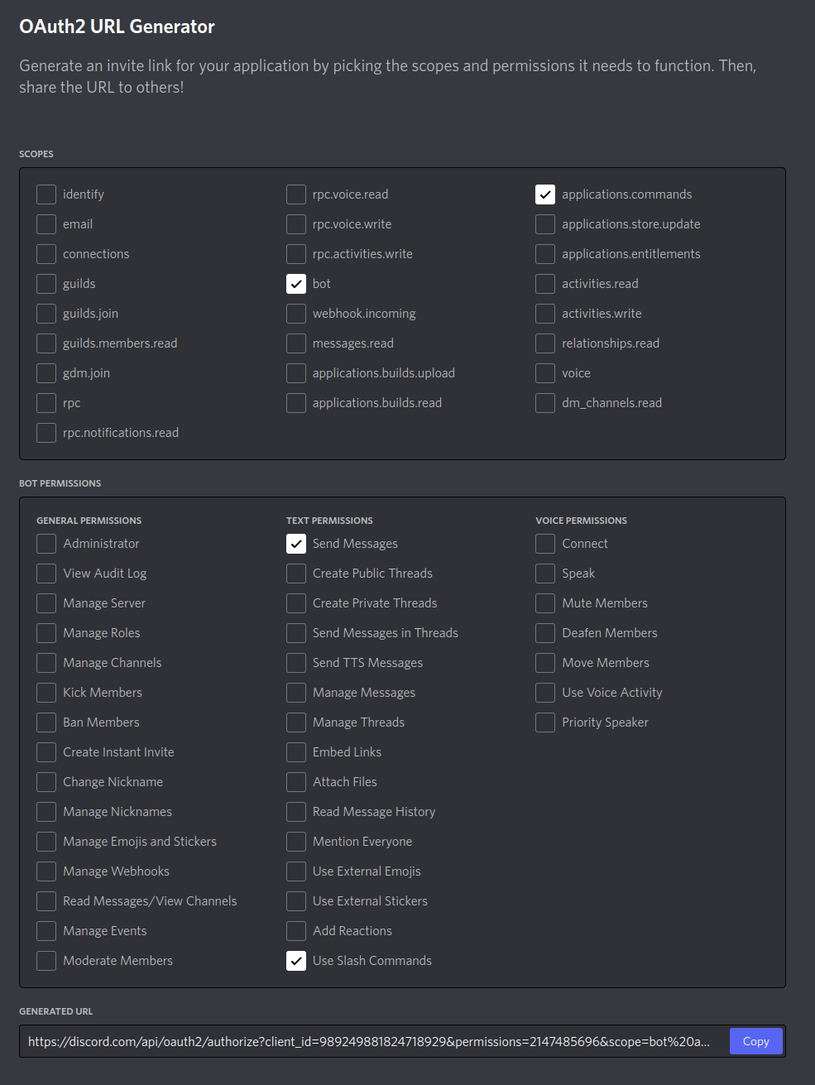Enable guilds.join scope
This screenshot has height=1085, width=815.
coord(46,314)
